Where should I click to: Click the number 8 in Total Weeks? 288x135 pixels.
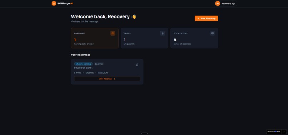pos(175,40)
